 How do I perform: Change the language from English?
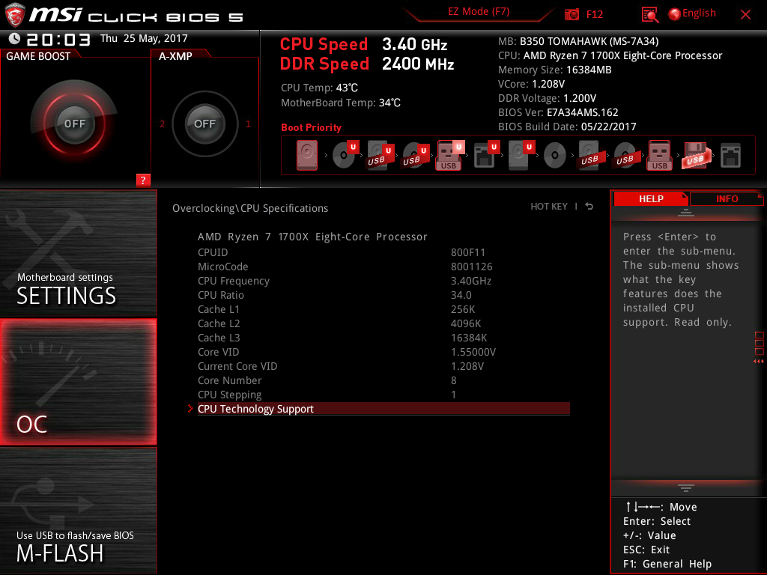pyautogui.click(x=699, y=13)
